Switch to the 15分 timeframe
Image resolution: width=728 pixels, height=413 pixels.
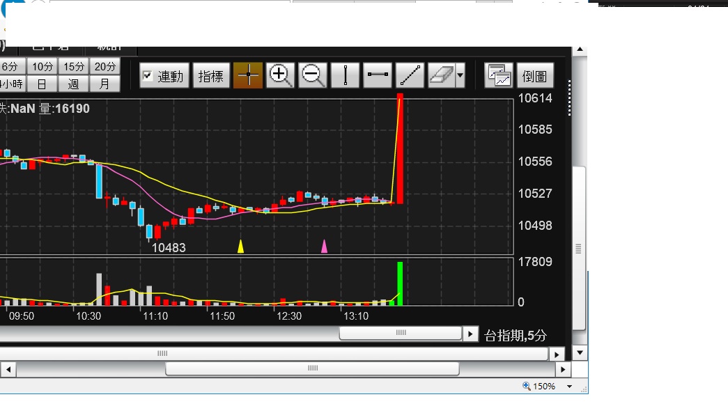pyautogui.click(x=74, y=66)
